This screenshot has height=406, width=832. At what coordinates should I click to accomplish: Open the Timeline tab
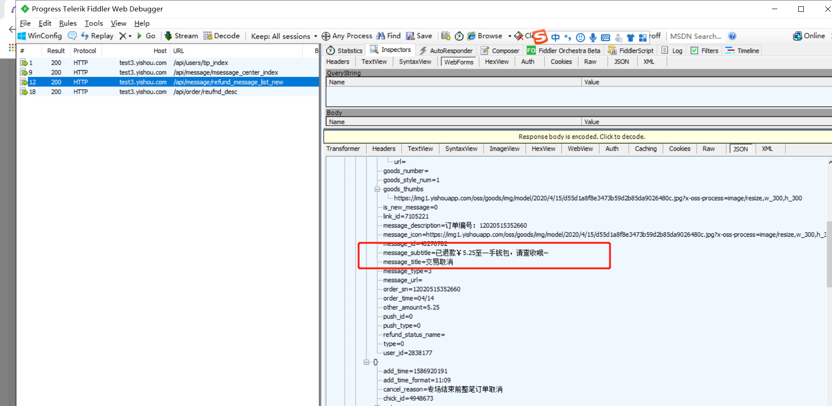point(742,51)
